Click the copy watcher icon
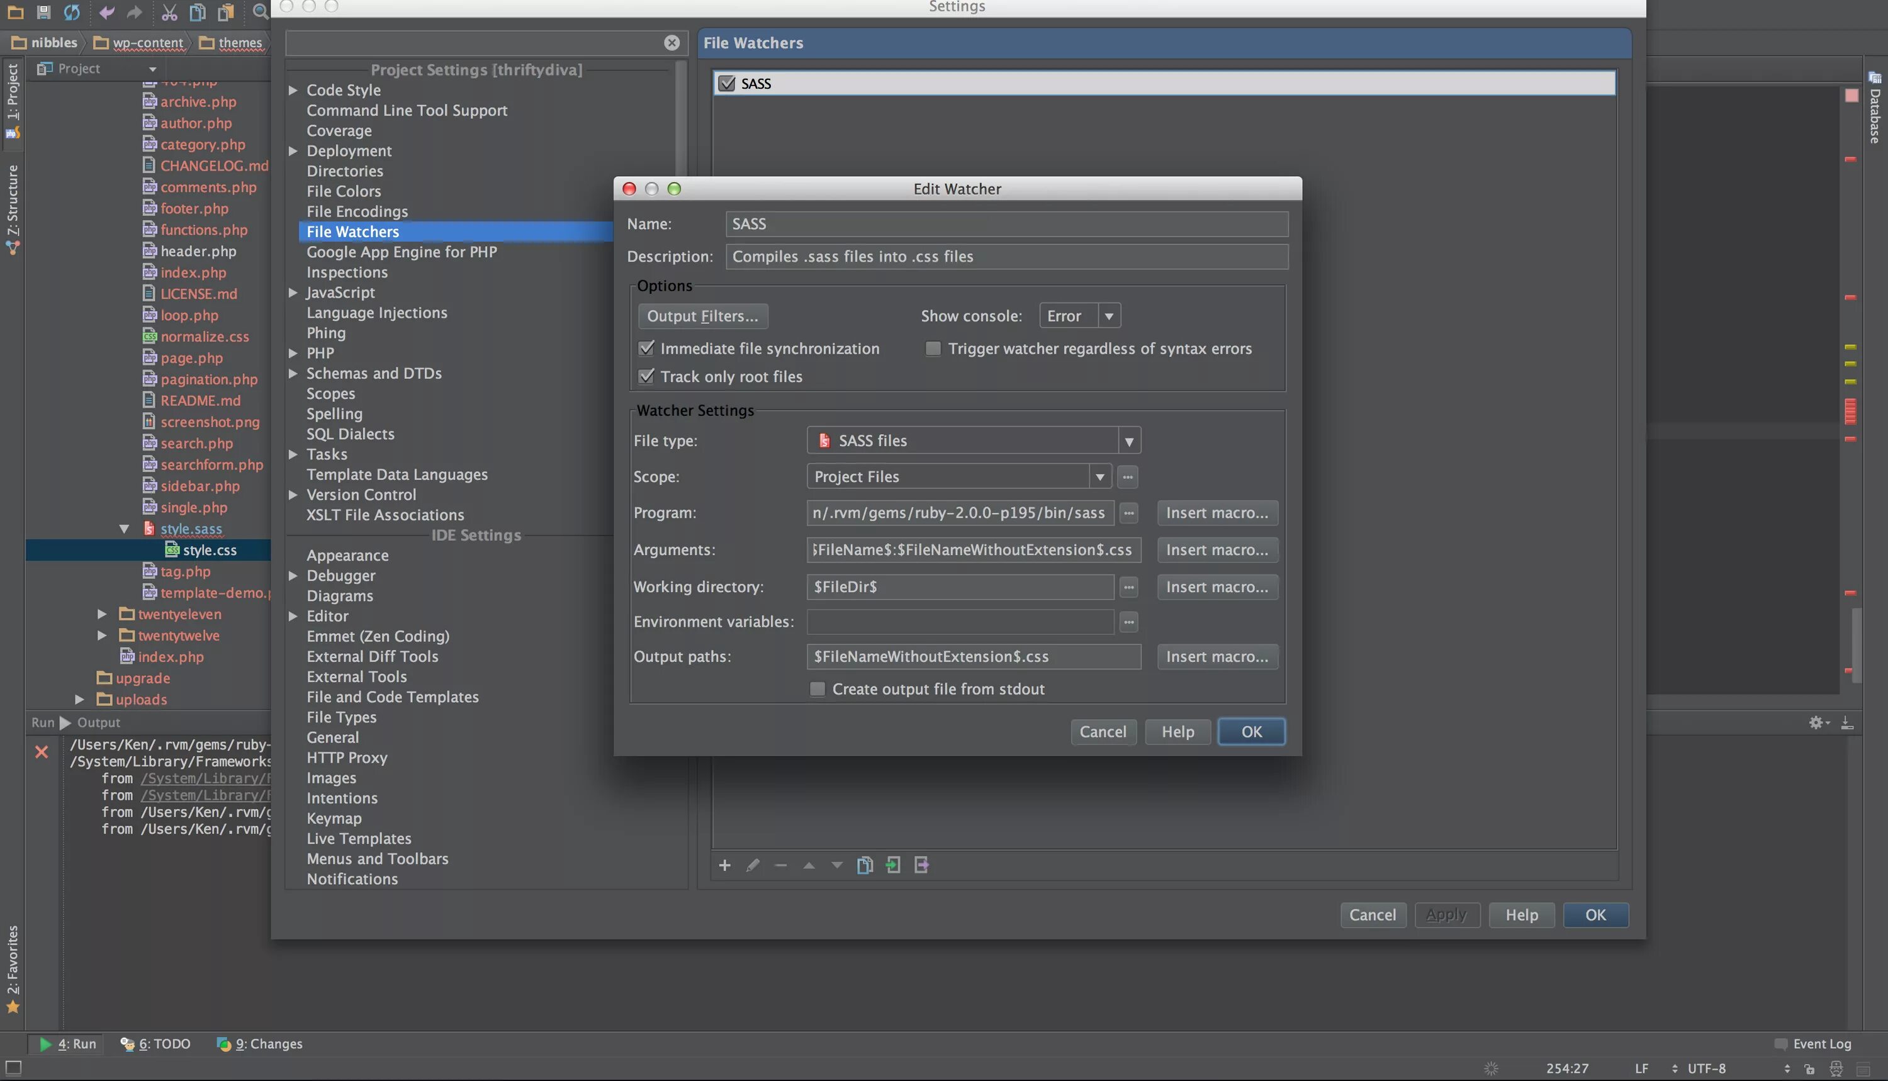 (864, 865)
